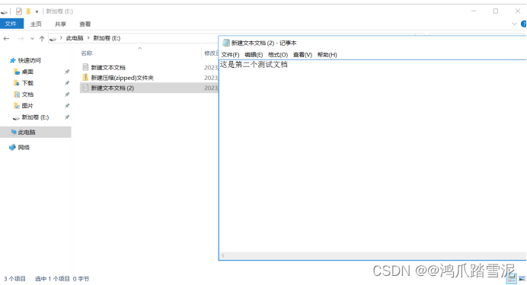The image size is (527, 285).
Task: Open Notepad 编辑(E) menu
Action: pyautogui.click(x=254, y=55)
